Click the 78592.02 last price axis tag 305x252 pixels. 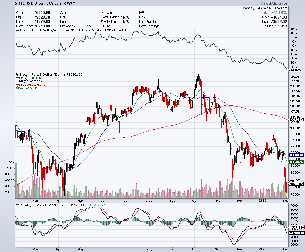click(296, 184)
